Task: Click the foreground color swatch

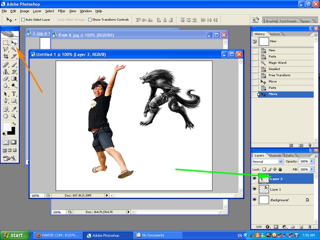Action: coord(6,126)
